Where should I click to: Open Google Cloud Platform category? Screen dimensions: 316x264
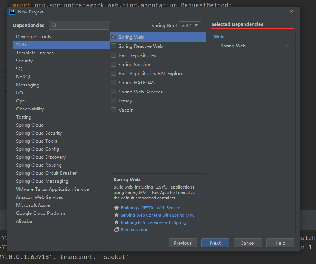[x=61, y=213]
